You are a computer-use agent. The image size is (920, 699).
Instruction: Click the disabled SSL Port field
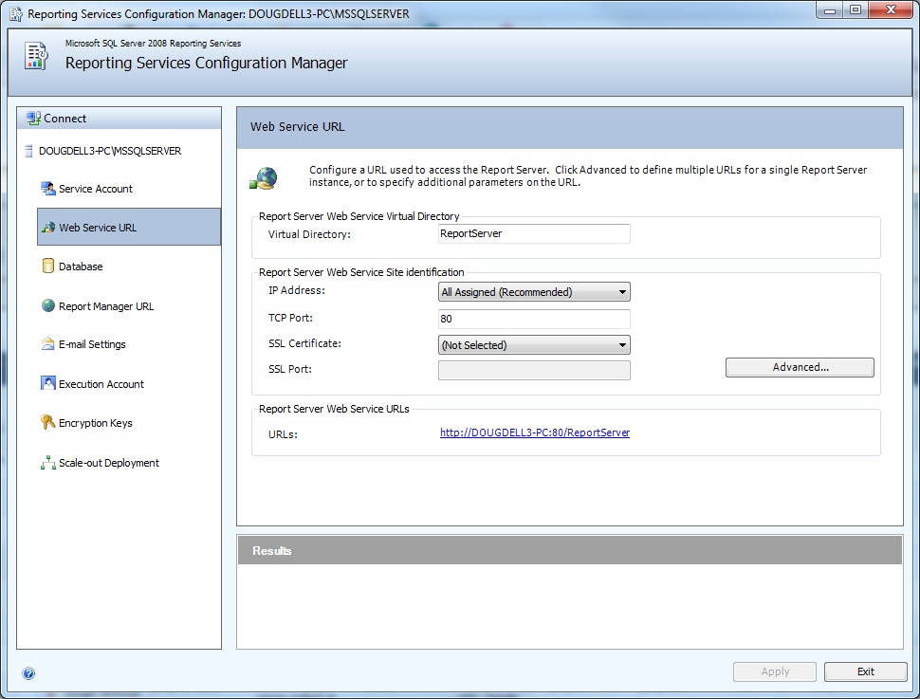point(534,370)
